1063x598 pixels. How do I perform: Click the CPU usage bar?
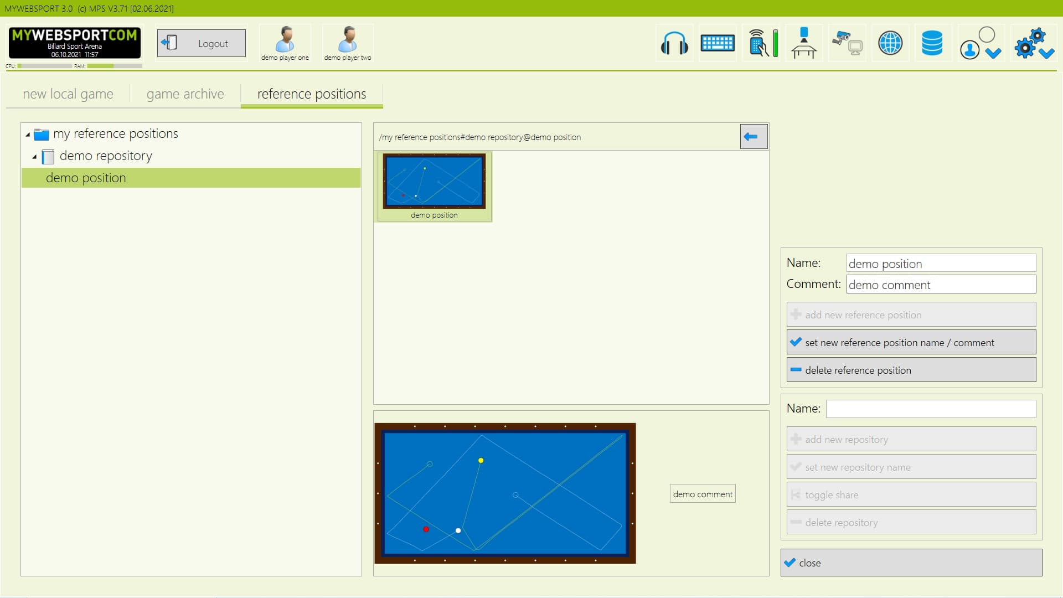tap(45, 66)
